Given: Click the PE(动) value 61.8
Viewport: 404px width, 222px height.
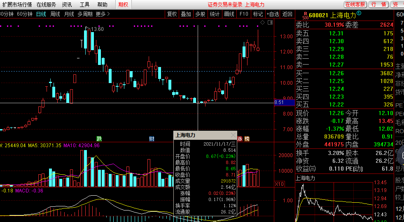Looking at the screenshot, I should (x=387, y=169).
